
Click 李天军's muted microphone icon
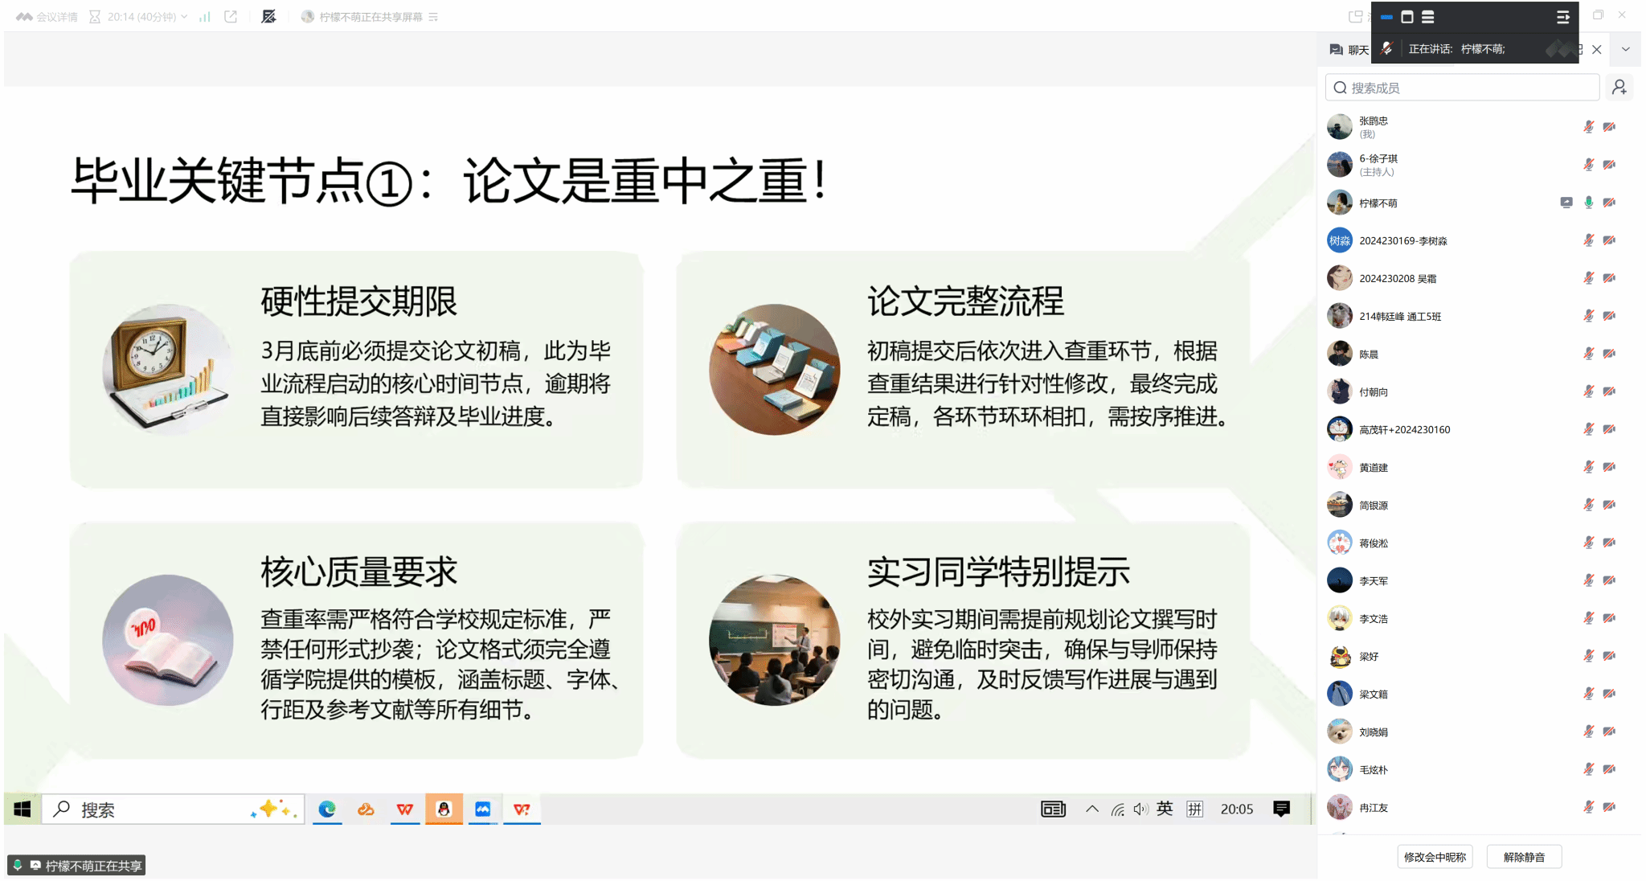(1589, 580)
